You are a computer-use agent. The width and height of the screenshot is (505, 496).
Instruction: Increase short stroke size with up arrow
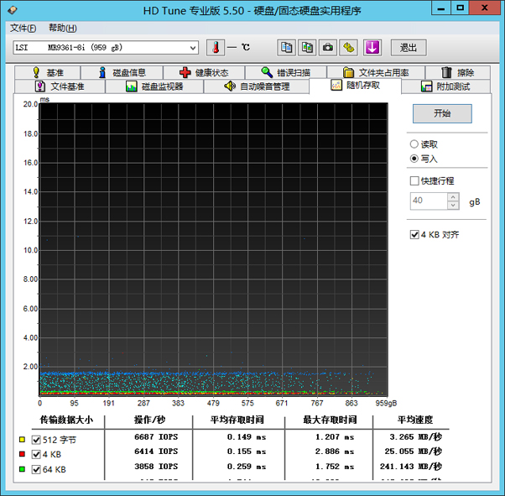point(453,197)
